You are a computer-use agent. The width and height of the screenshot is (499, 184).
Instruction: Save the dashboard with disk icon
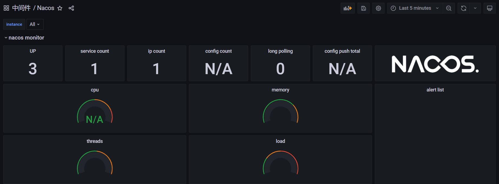363,8
